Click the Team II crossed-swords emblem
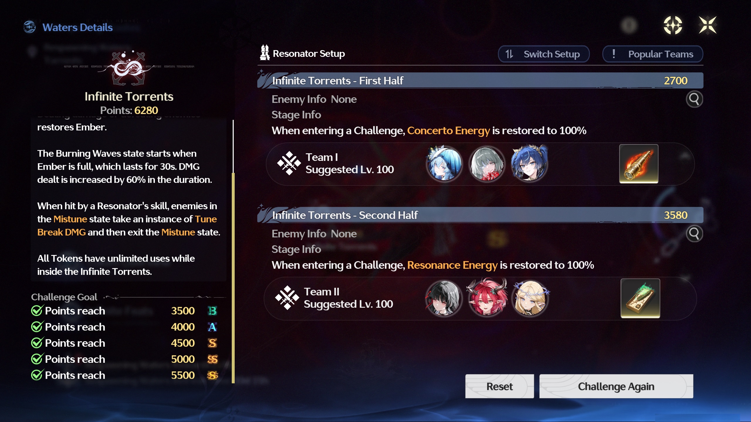Image resolution: width=751 pixels, height=422 pixels. (x=287, y=298)
